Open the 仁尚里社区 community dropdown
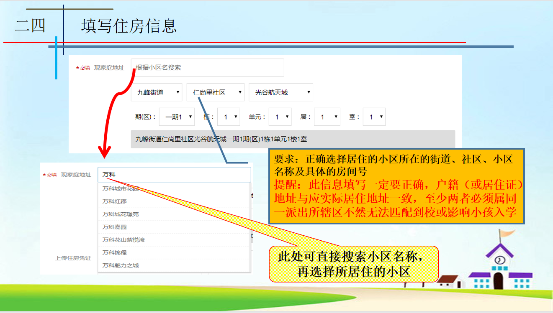Image resolution: width=553 pixels, height=313 pixels. (x=215, y=92)
